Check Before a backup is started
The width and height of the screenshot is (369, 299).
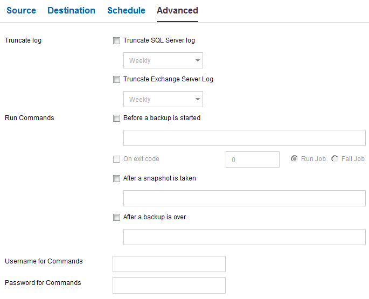116,118
